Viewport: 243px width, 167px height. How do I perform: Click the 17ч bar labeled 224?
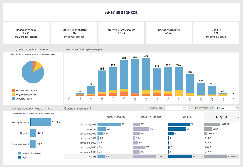[x=179, y=81]
